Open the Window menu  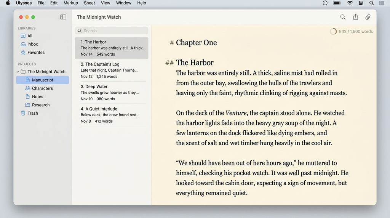(124, 3)
